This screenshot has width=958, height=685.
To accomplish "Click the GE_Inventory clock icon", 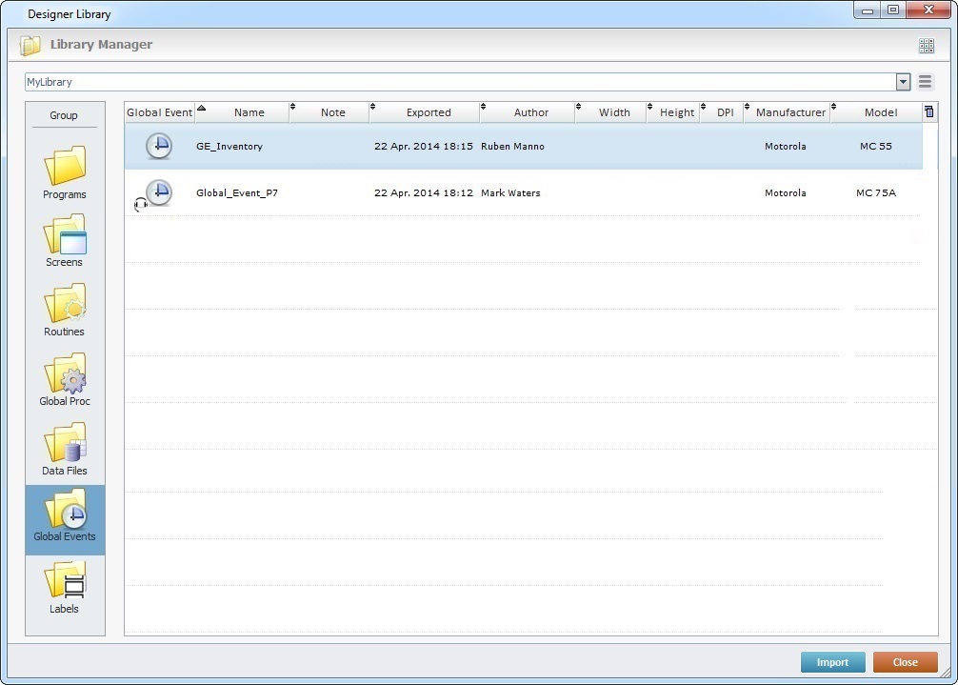I will click(159, 146).
